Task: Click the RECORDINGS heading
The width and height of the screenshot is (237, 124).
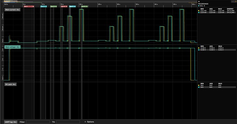Action: pyautogui.click(x=203, y=4)
